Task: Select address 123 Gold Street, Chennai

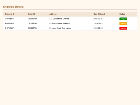Action: [59, 19]
